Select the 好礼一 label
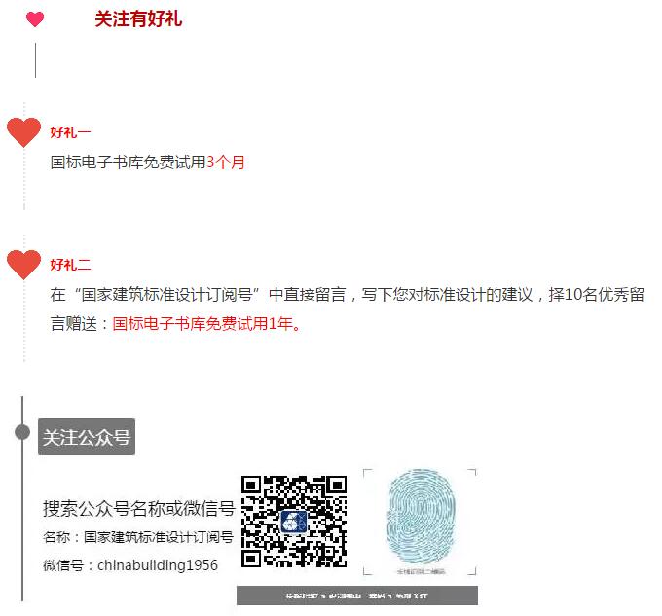This screenshot has width=662, height=616. click(x=70, y=132)
